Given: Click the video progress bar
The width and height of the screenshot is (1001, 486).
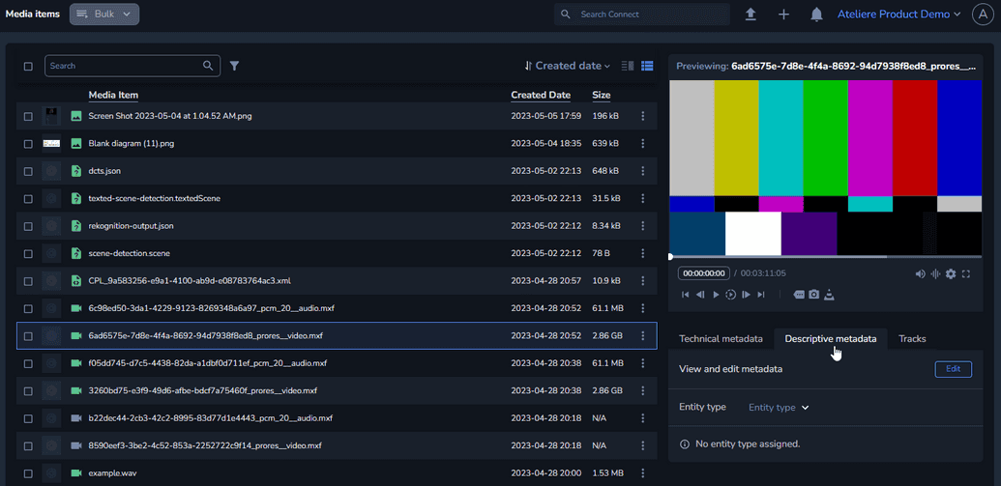Looking at the screenshot, I should [825, 256].
